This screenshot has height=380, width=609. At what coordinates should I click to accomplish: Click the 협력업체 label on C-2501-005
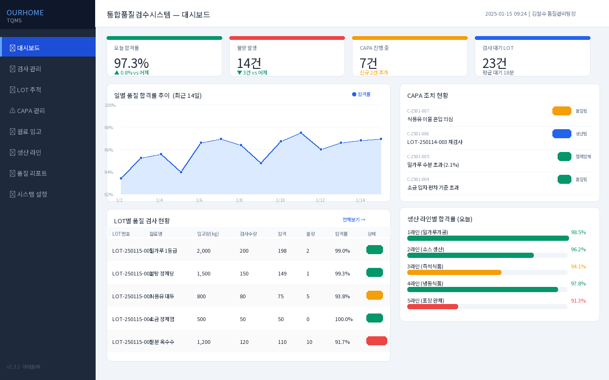point(583,156)
